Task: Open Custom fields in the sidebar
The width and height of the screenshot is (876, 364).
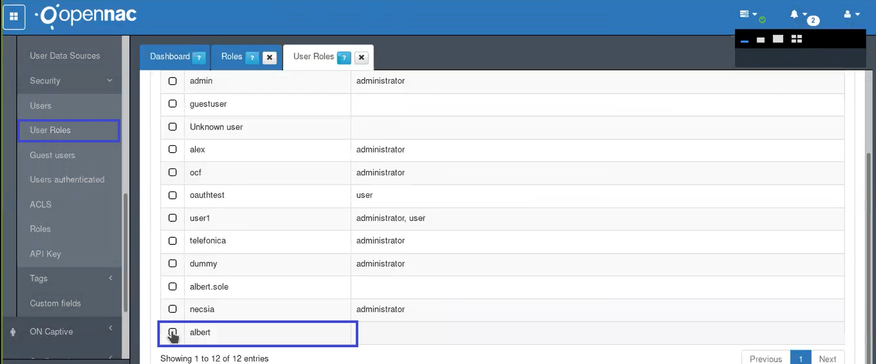Action: click(55, 303)
